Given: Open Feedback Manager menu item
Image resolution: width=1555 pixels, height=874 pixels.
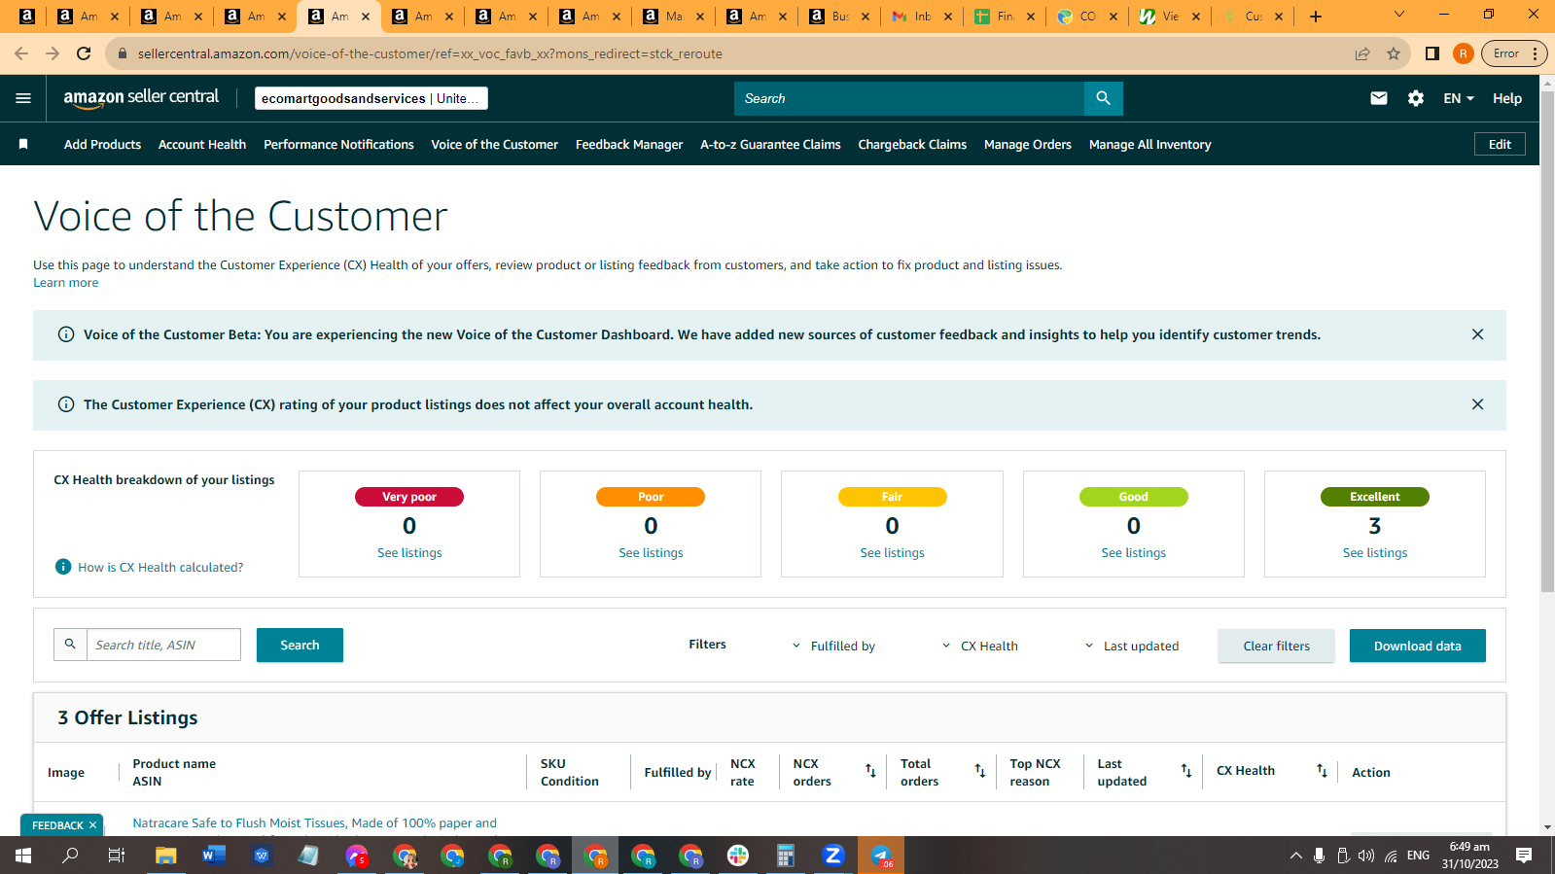Looking at the screenshot, I should pos(629,144).
